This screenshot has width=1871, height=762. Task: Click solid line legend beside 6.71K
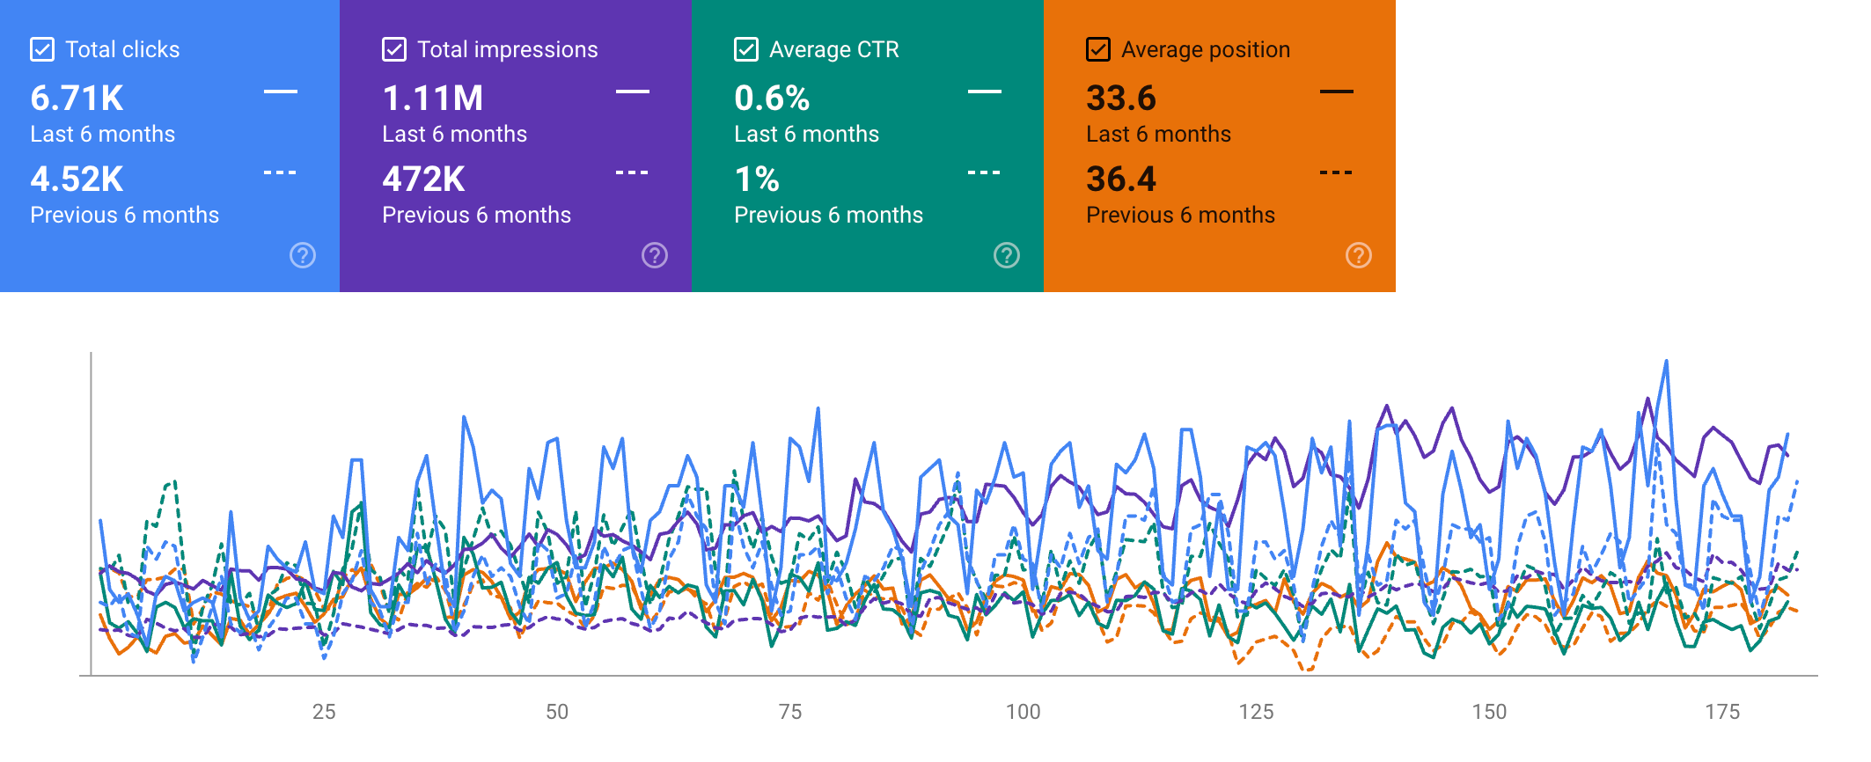[281, 91]
